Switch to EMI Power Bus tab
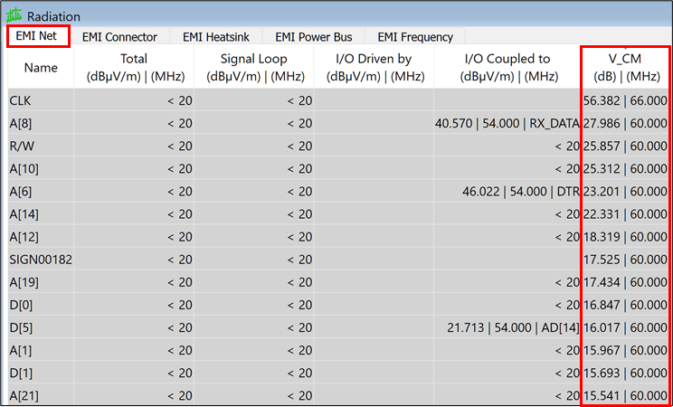Image resolution: width=673 pixels, height=407 pixels. tap(314, 37)
